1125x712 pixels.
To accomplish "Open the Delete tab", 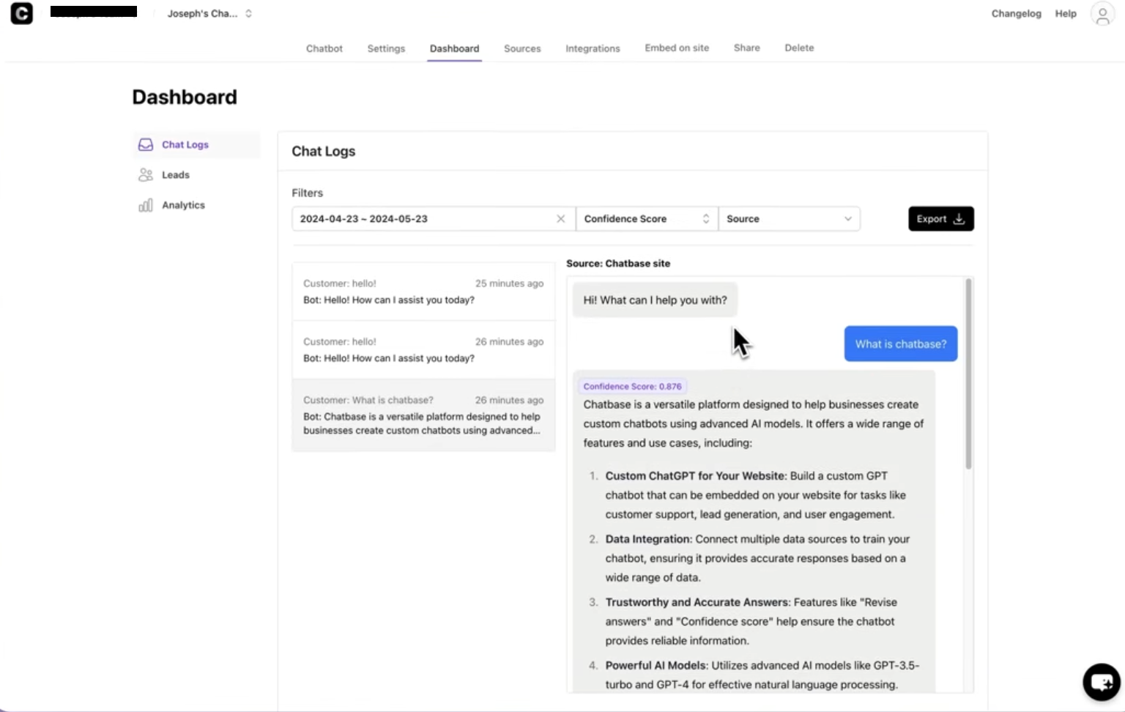I will pos(799,48).
